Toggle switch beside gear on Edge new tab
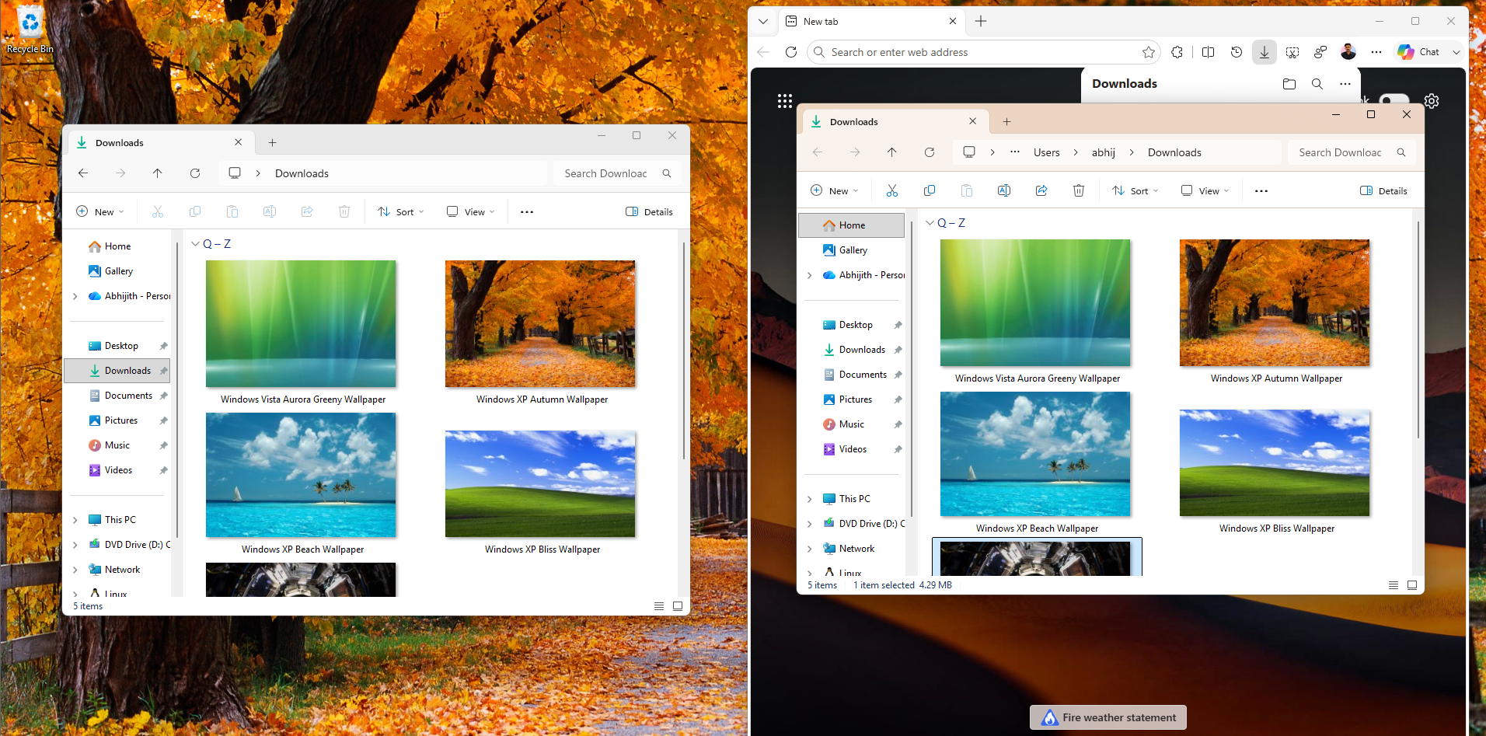The height and width of the screenshot is (736, 1486). (1394, 99)
